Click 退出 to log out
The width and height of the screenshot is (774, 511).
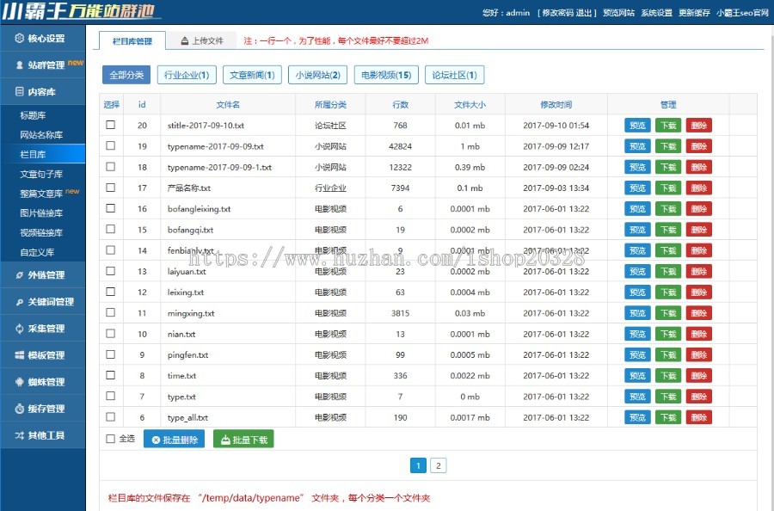click(x=583, y=13)
